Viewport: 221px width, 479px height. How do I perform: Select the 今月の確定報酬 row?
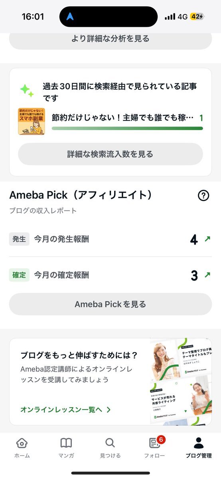click(110, 275)
